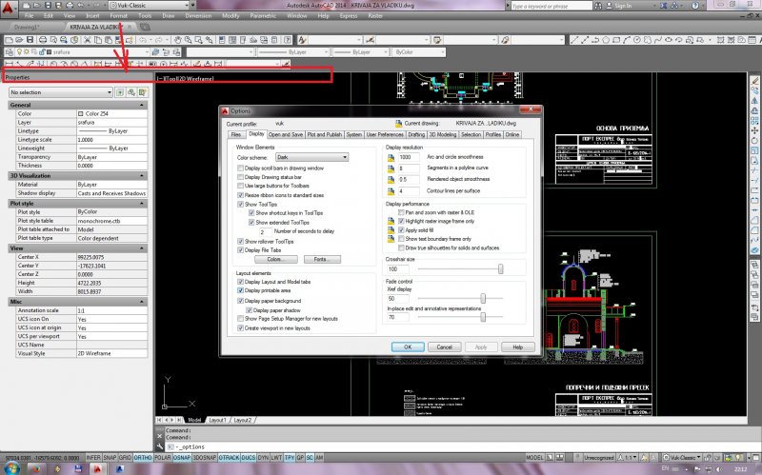Toggle ORTHO mode in the status bar

143,458
